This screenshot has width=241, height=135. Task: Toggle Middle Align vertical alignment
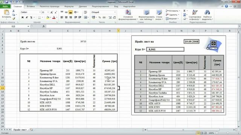66,12
